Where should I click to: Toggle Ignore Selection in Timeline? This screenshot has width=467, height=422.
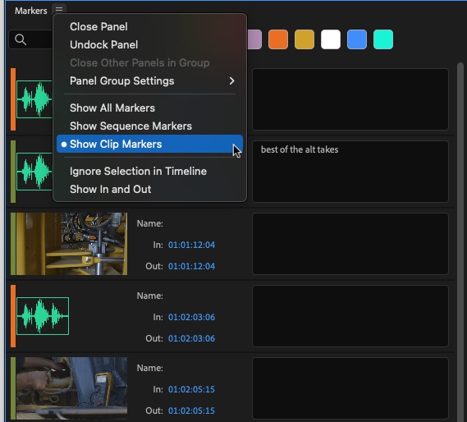(x=138, y=172)
